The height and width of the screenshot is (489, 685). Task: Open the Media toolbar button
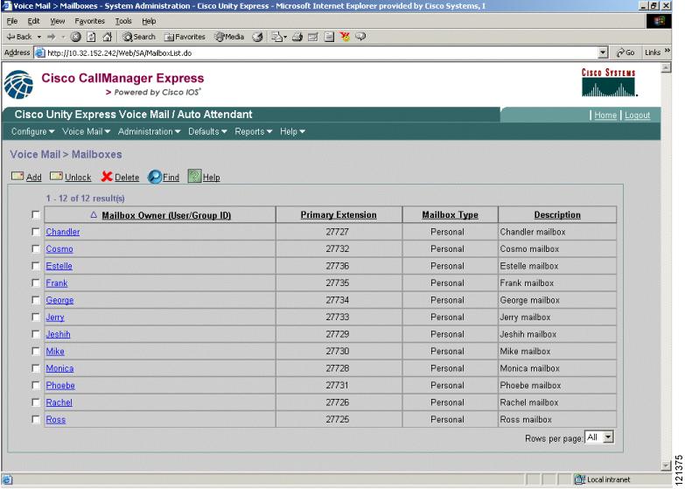[x=229, y=37]
